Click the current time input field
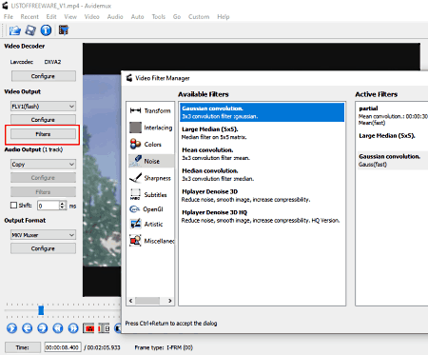Image resolution: width=428 pixels, height=355 pixels. (63, 347)
